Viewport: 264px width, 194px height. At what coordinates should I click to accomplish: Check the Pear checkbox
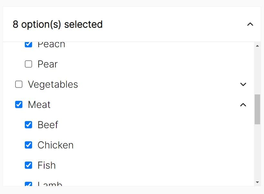28,64
